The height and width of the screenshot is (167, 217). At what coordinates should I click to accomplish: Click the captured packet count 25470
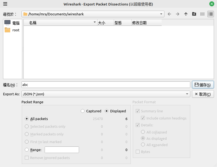pyautogui.click(x=98, y=119)
